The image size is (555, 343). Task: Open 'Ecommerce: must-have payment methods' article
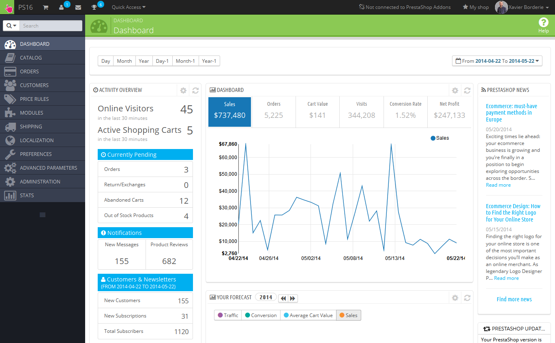pos(511,113)
